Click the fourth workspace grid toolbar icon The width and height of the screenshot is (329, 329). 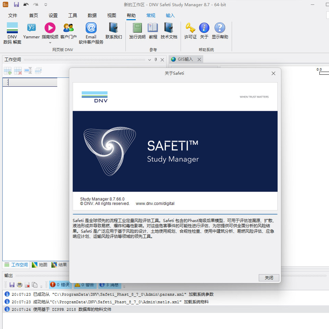[38, 71]
